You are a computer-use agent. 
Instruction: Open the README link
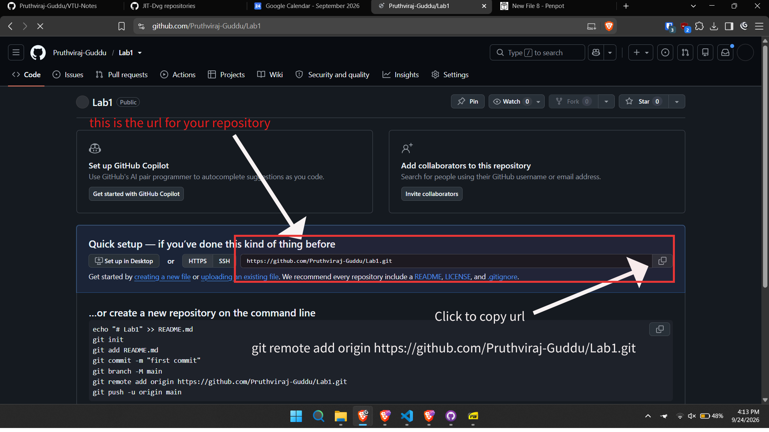click(428, 277)
